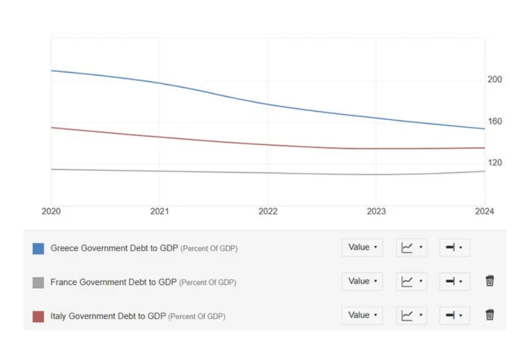Screen dimensions: 530x340
Task: Open chart type selector for Italy series
Action: 412,315
